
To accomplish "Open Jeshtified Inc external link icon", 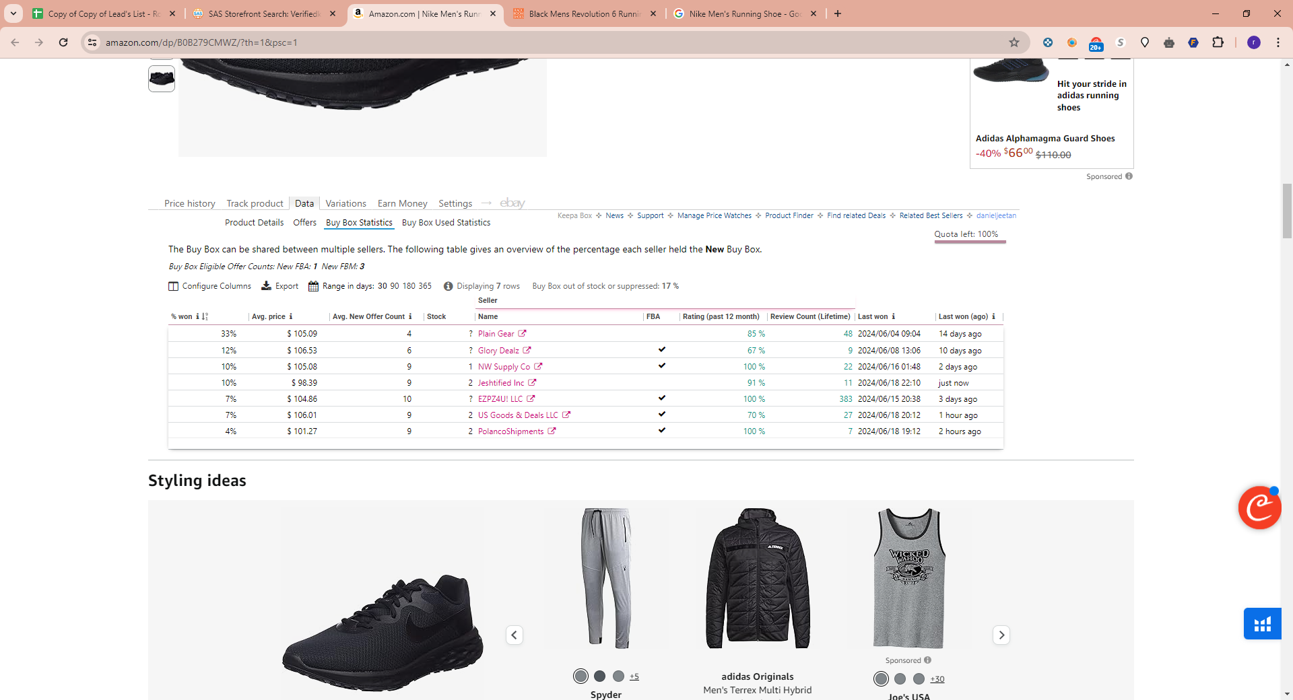I will point(532,382).
